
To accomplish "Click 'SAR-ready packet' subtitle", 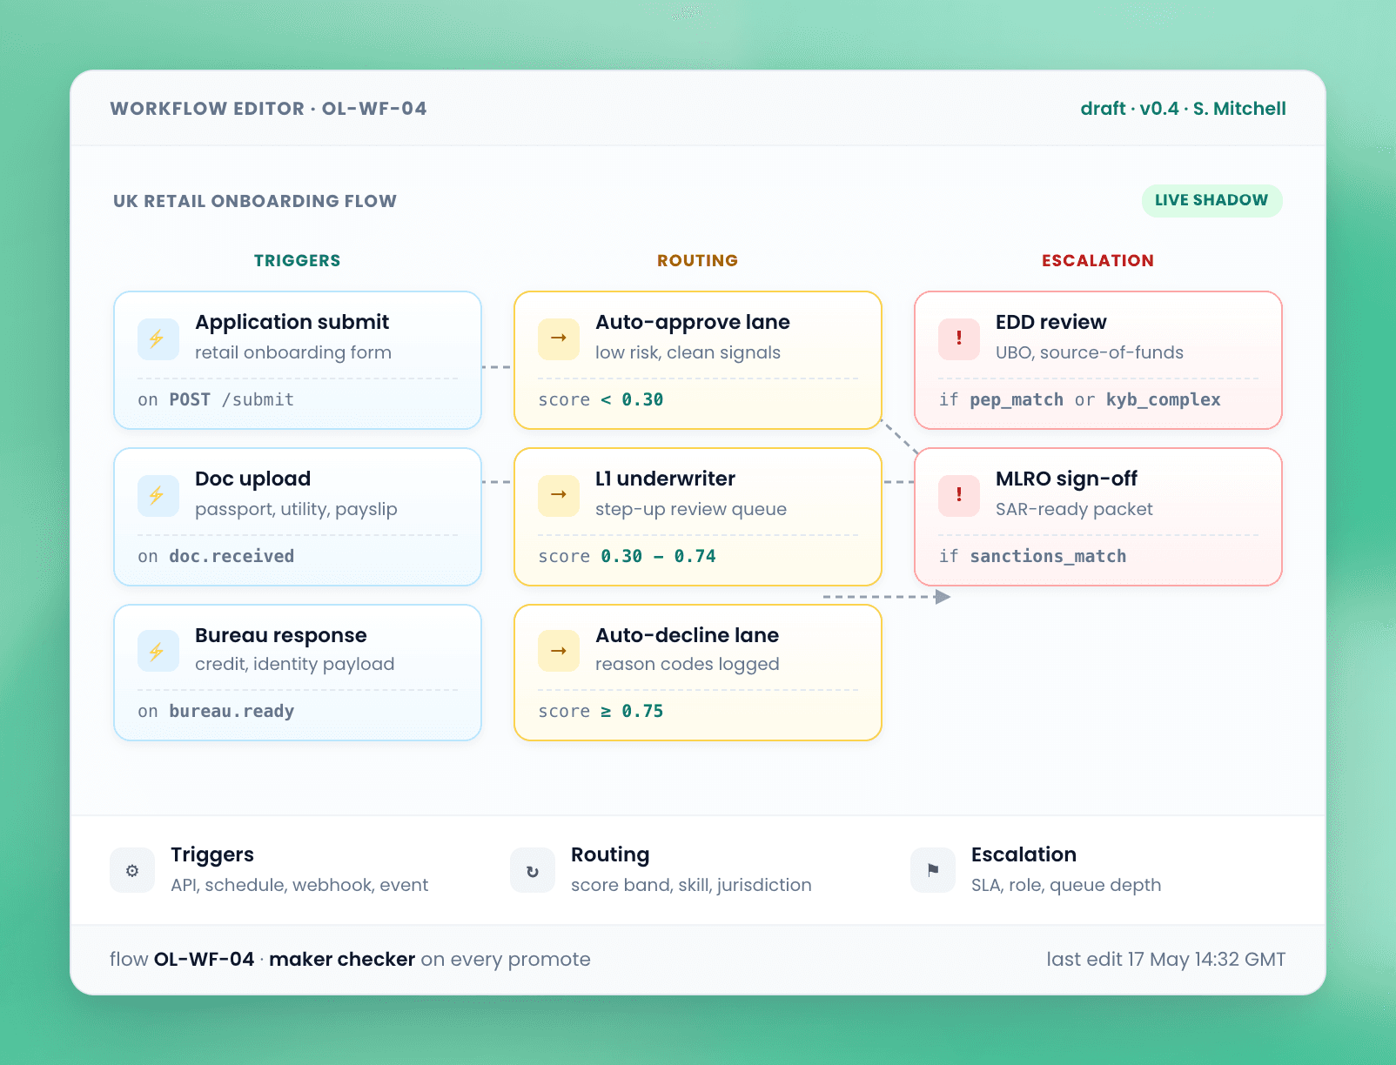I will 1074,509.
